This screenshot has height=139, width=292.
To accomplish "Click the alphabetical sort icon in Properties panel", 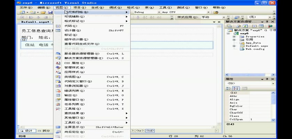I will [x=233, y=88].
